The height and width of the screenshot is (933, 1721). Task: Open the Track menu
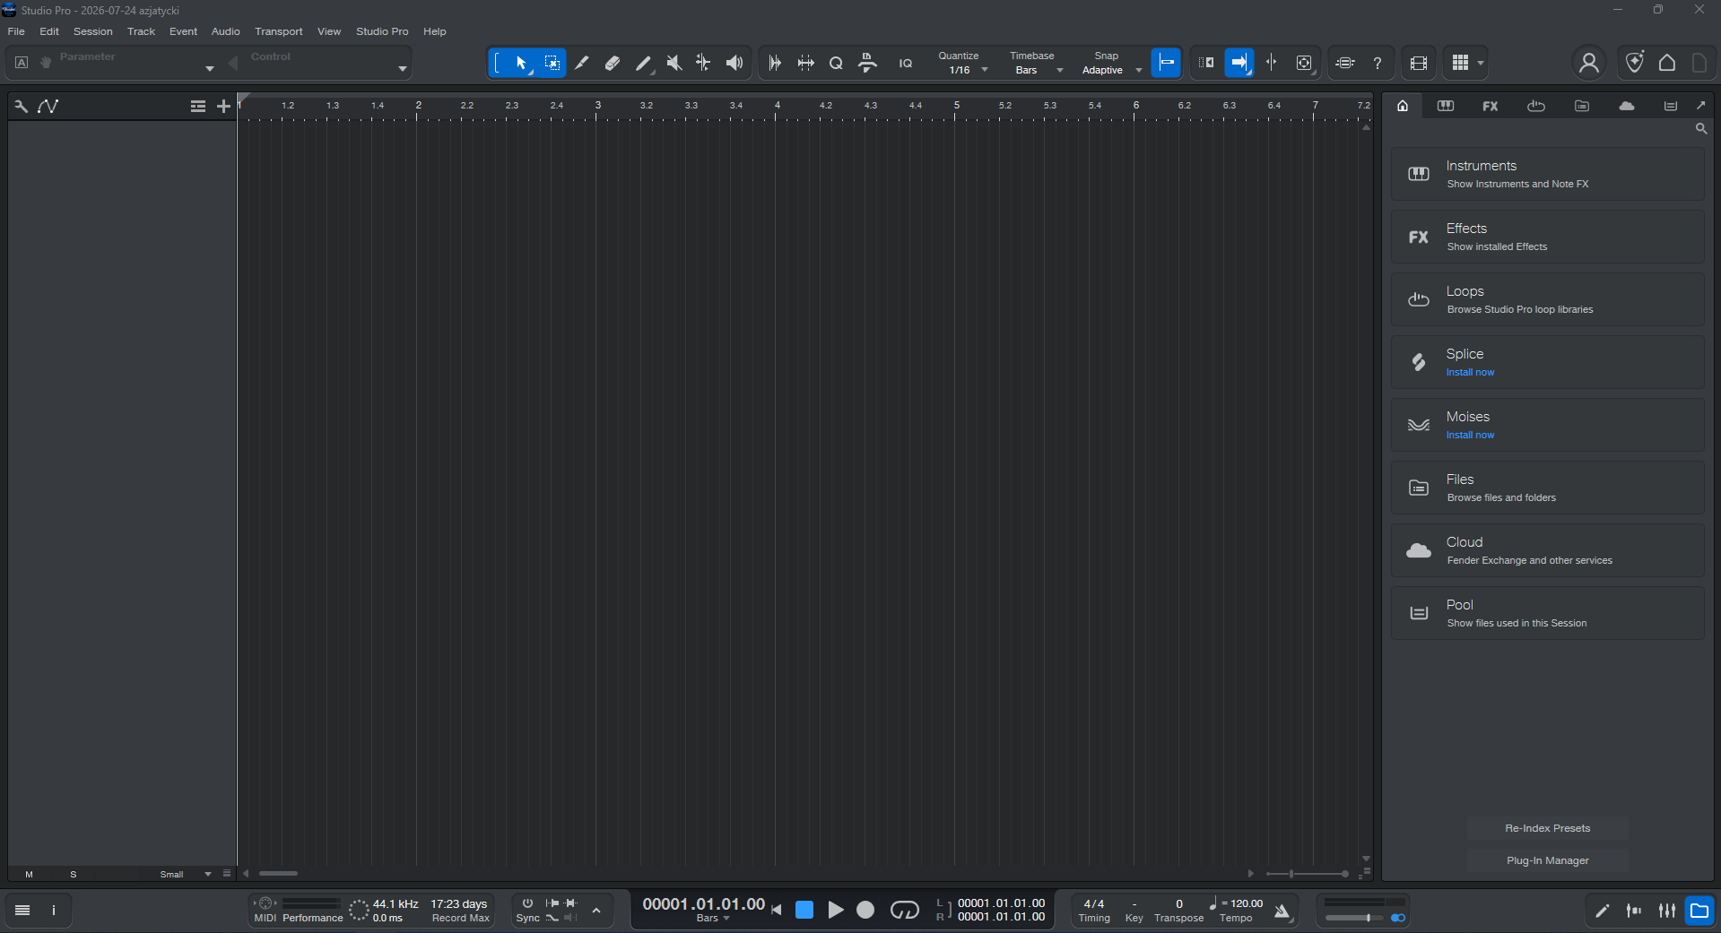pos(141,31)
